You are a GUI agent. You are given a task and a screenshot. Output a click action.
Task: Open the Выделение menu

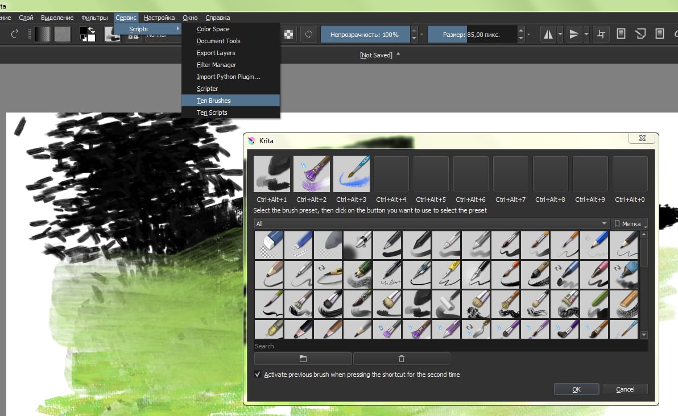[x=57, y=18]
